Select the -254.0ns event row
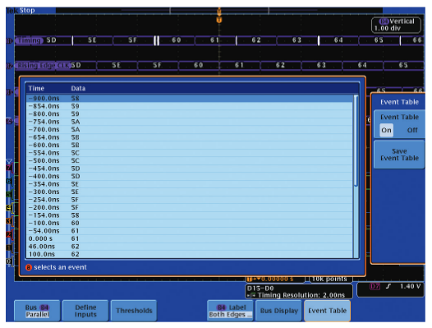This screenshot has height=328, width=432. tap(190, 200)
